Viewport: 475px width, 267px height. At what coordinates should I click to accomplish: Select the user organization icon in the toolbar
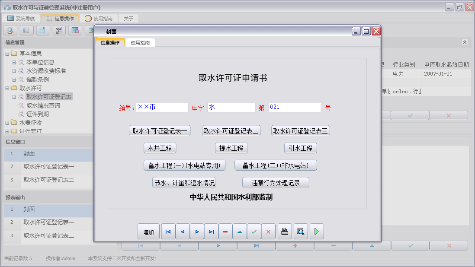58,30
